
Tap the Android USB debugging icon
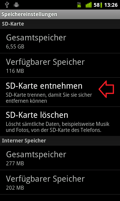(16, 5)
